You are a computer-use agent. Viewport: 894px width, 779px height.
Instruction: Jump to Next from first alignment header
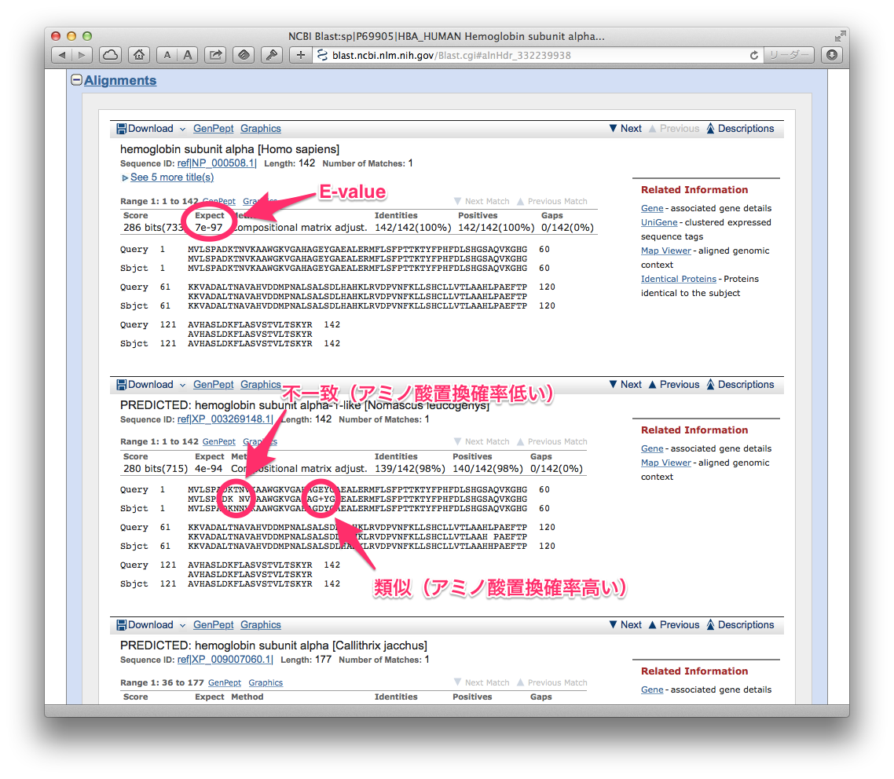tap(625, 129)
